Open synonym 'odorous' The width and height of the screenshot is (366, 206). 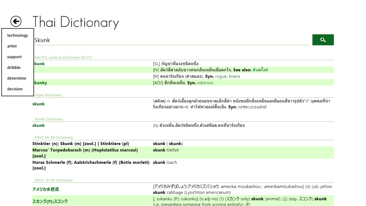205,83
